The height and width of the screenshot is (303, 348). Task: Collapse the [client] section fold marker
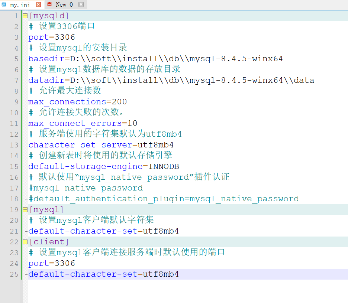pyautogui.click(x=25, y=242)
